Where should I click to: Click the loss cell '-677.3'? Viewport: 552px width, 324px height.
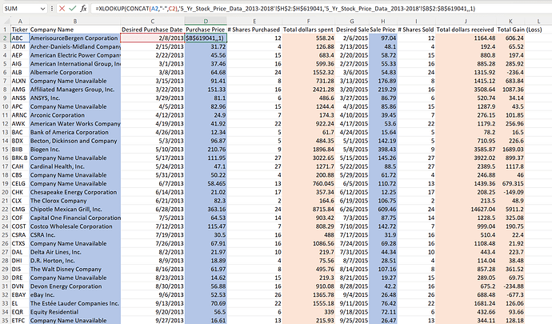point(510,294)
